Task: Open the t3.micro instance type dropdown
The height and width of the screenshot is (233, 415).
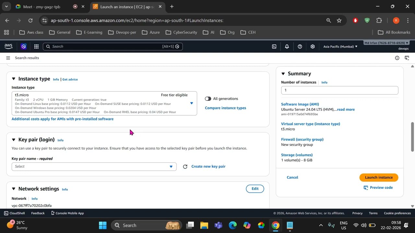Action: [104, 103]
